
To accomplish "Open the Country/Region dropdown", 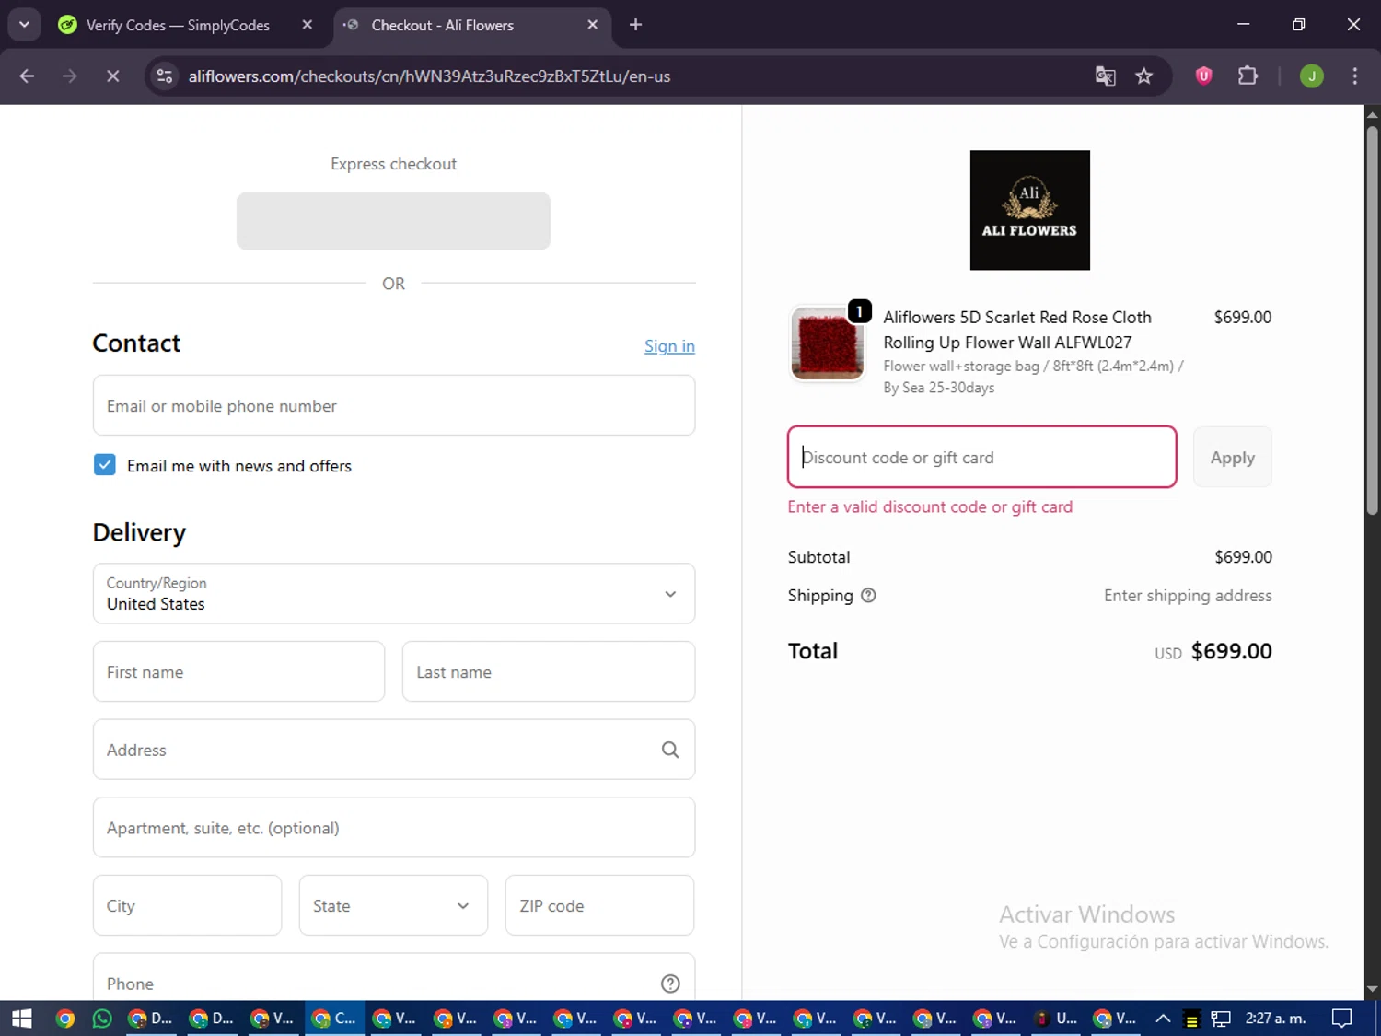I will coord(394,594).
